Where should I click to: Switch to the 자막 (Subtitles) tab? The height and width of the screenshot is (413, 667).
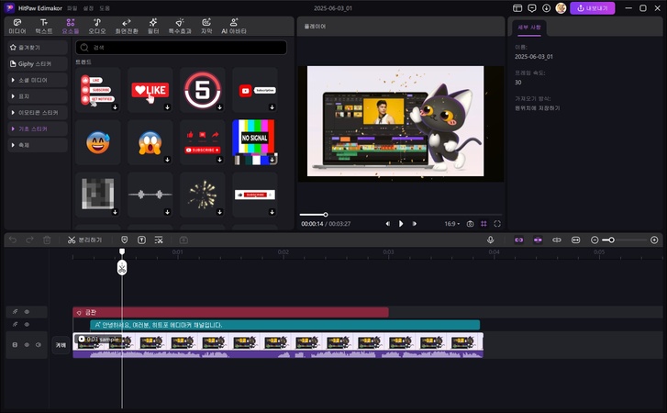click(x=206, y=27)
